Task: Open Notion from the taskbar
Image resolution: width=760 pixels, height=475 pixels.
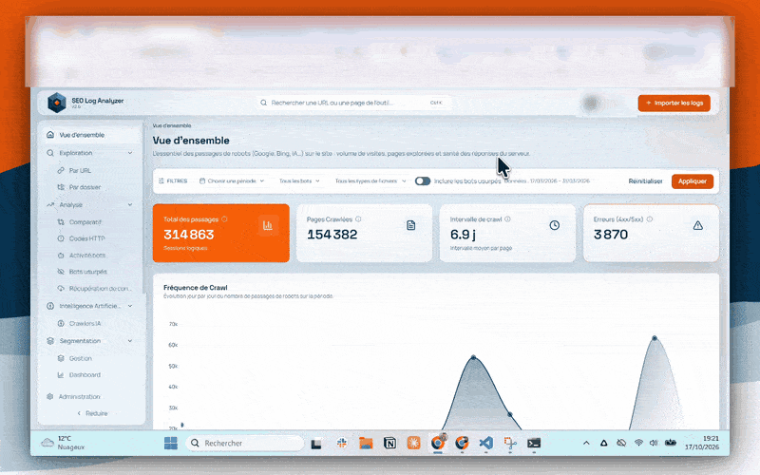Action: coord(389,443)
